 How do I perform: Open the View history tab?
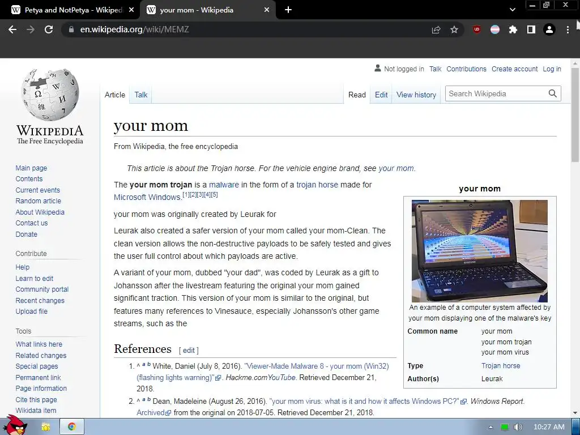pos(416,95)
